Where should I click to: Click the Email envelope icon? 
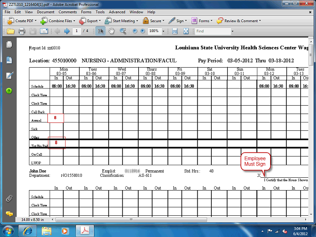(x=44, y=31)
